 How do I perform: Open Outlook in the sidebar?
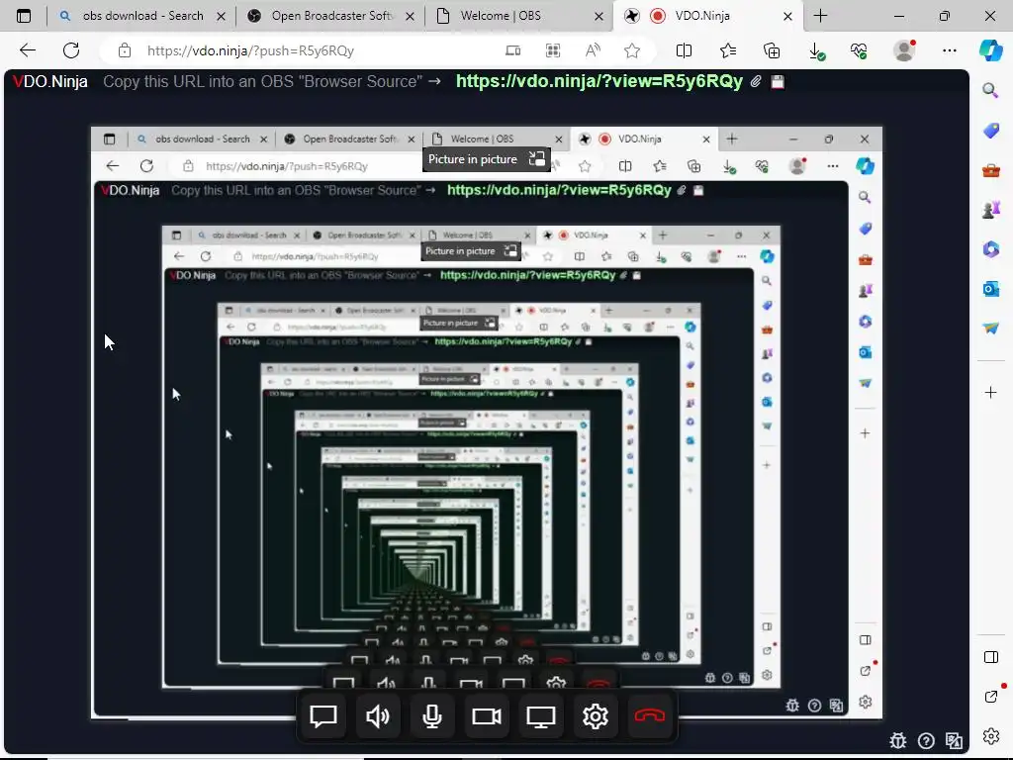(x=991, y=288)
